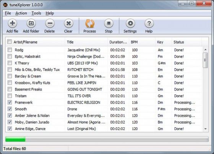Screen dimensions: 214x154
Task: Select the 'Lost (Original Mix)' title
Action: [82, 129]
